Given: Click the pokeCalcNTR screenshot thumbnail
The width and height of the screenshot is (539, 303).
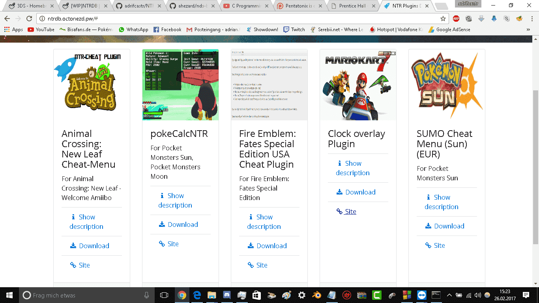Looking at the screenshot, I should 180,85.
